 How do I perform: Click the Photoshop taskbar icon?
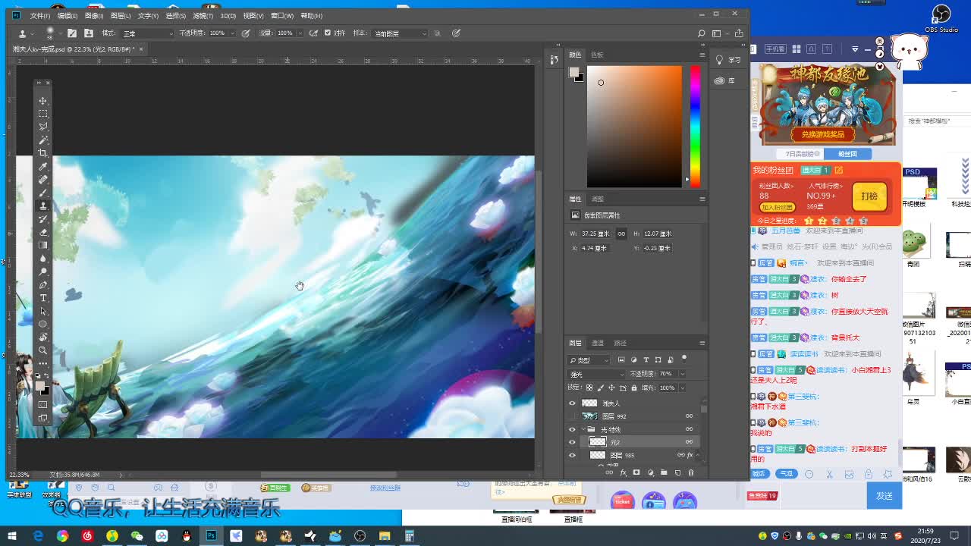211,536
